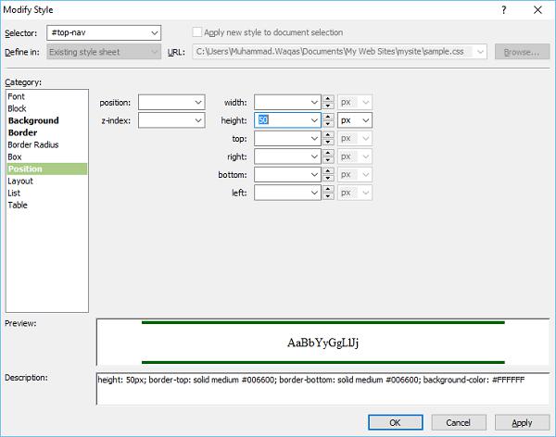Select List category
This screenshot has height=437, width=556.
pyautogui.click(x=14, y=193)
